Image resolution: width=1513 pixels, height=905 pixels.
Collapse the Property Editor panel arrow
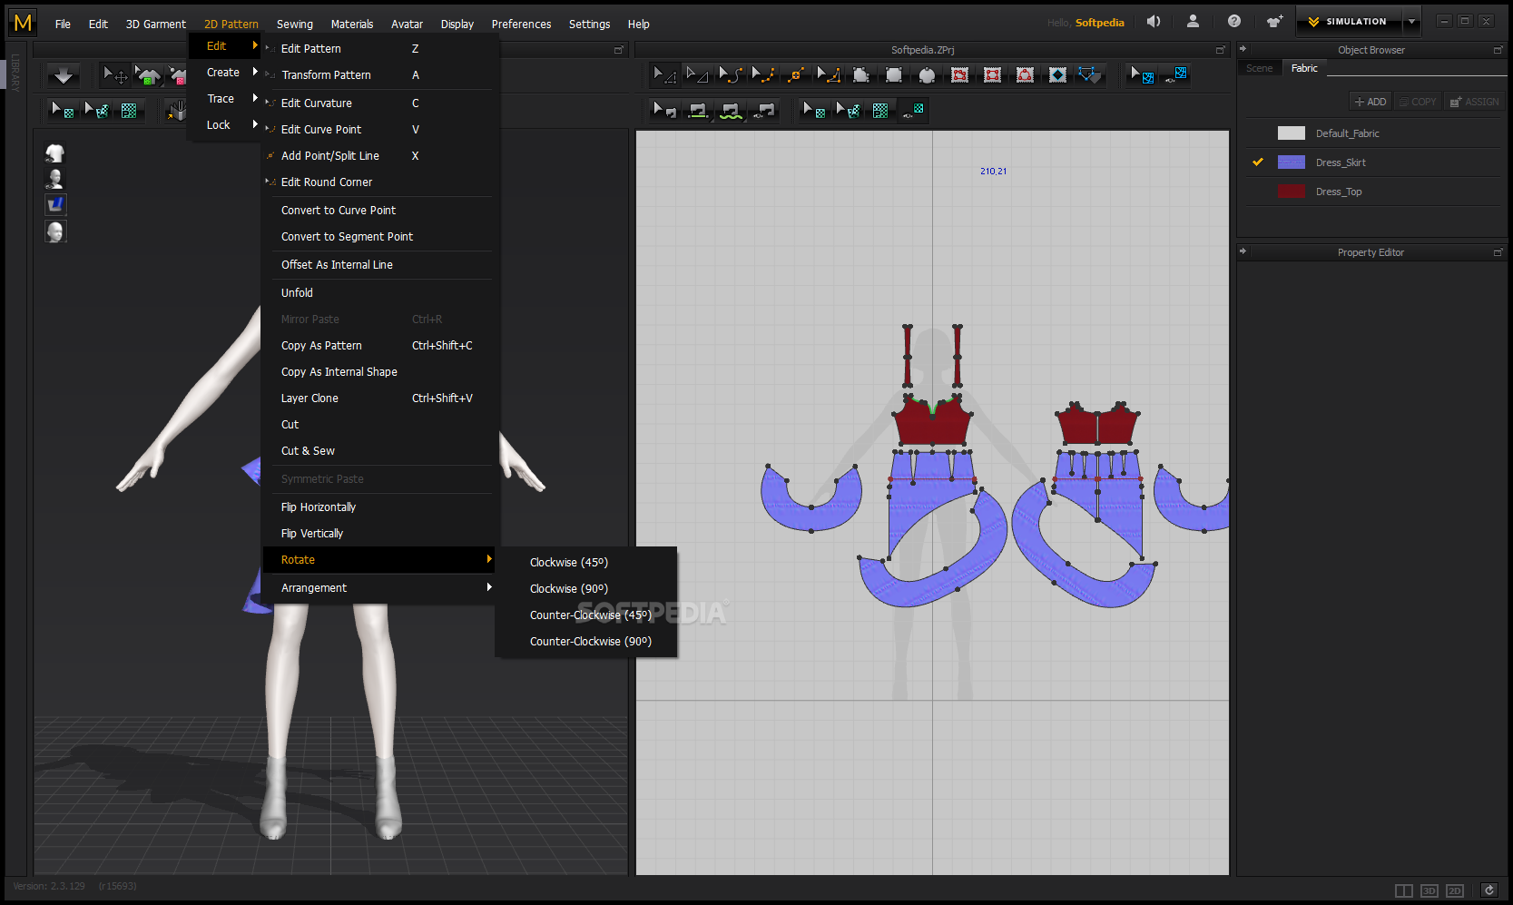(x=1243, y=251)
